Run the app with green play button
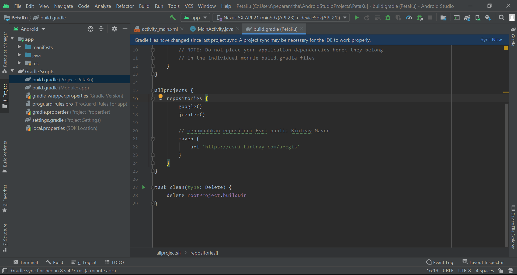 [356, 18]
